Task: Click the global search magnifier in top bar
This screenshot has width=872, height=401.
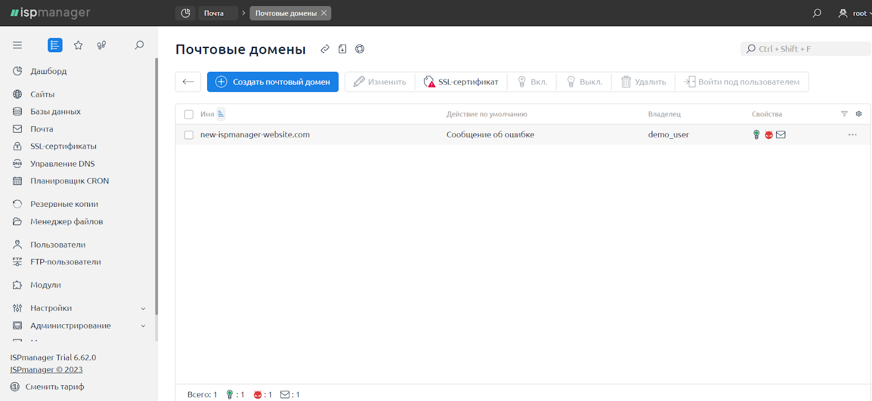Action: [x=816, y=13]
